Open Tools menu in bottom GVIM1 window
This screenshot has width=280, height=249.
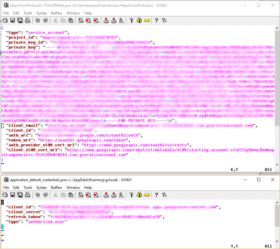tap(28, 187)
